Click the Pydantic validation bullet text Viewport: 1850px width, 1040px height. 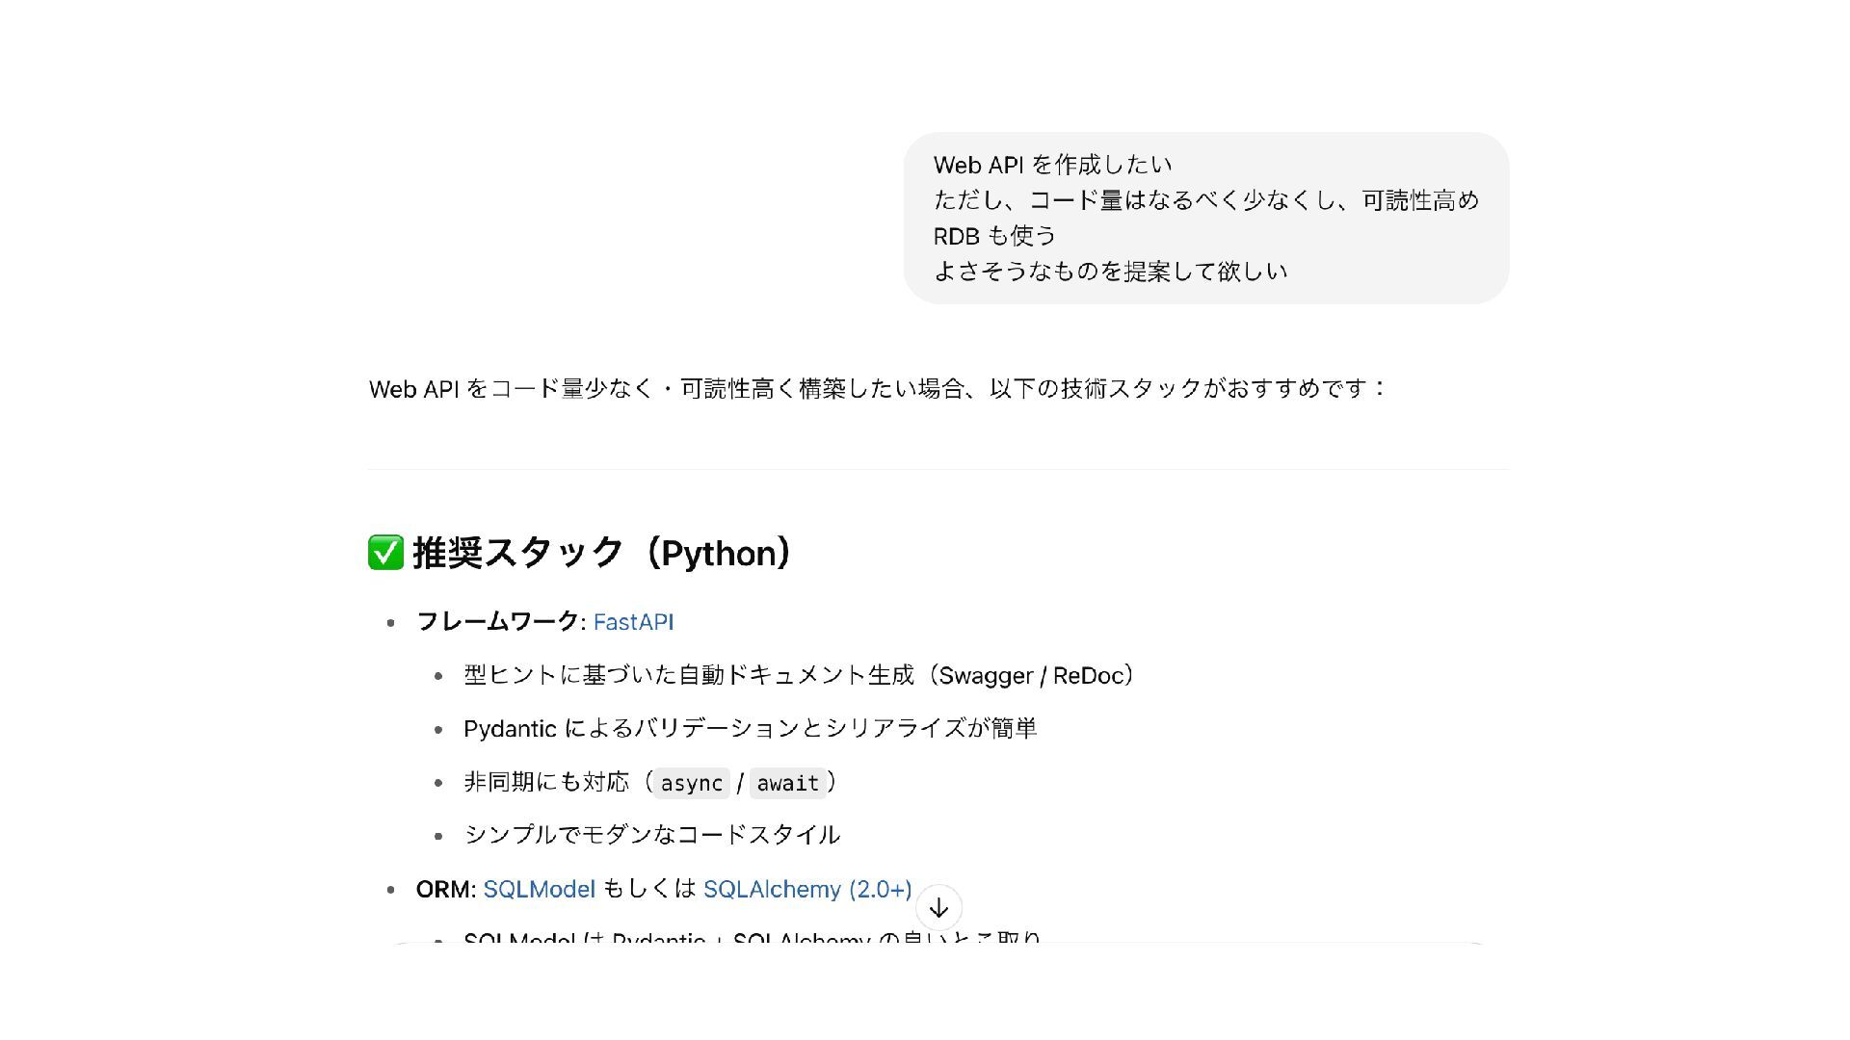tap(750, 728)
